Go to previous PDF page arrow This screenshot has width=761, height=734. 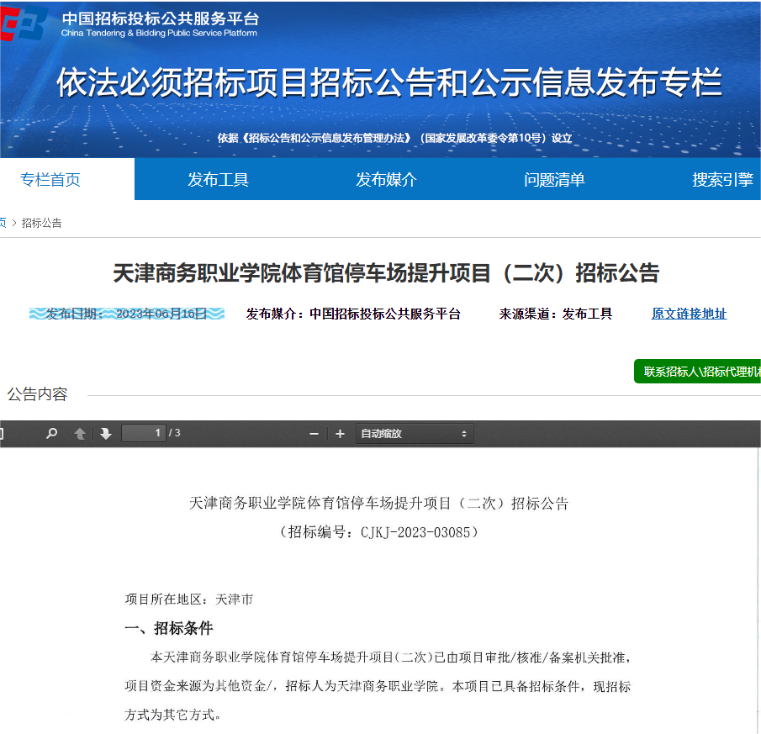pos(80,434)
